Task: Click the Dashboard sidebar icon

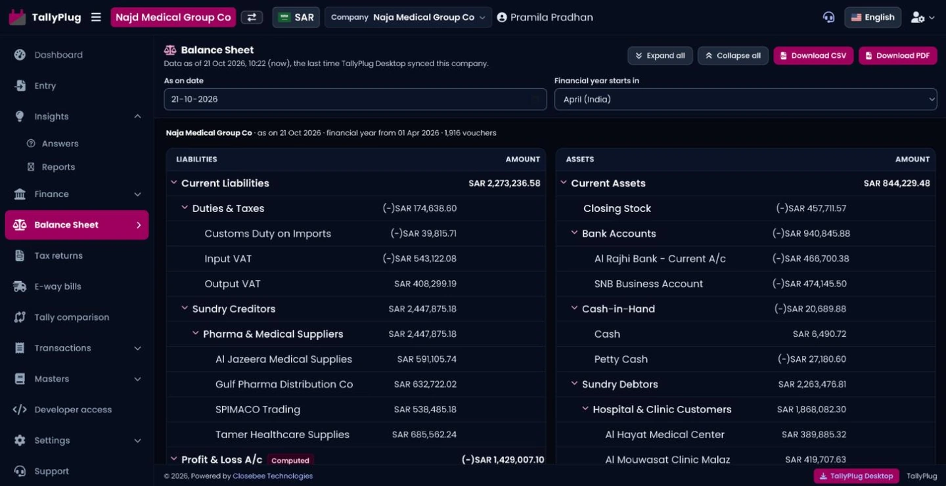Action: pyautogui.click(x=20, y=55)
